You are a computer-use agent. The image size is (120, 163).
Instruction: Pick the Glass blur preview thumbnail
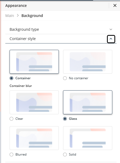coord(88,102)
